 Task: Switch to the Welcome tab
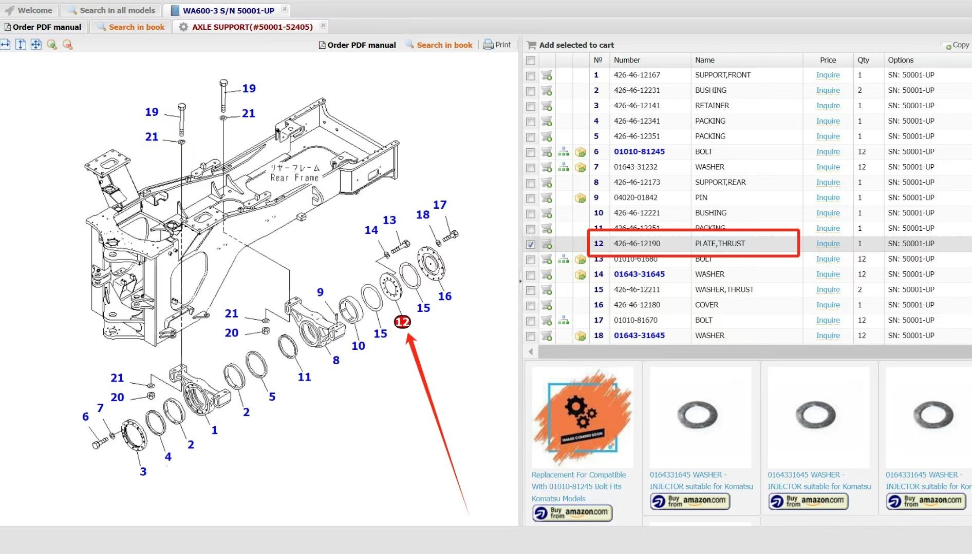(29, 10)
